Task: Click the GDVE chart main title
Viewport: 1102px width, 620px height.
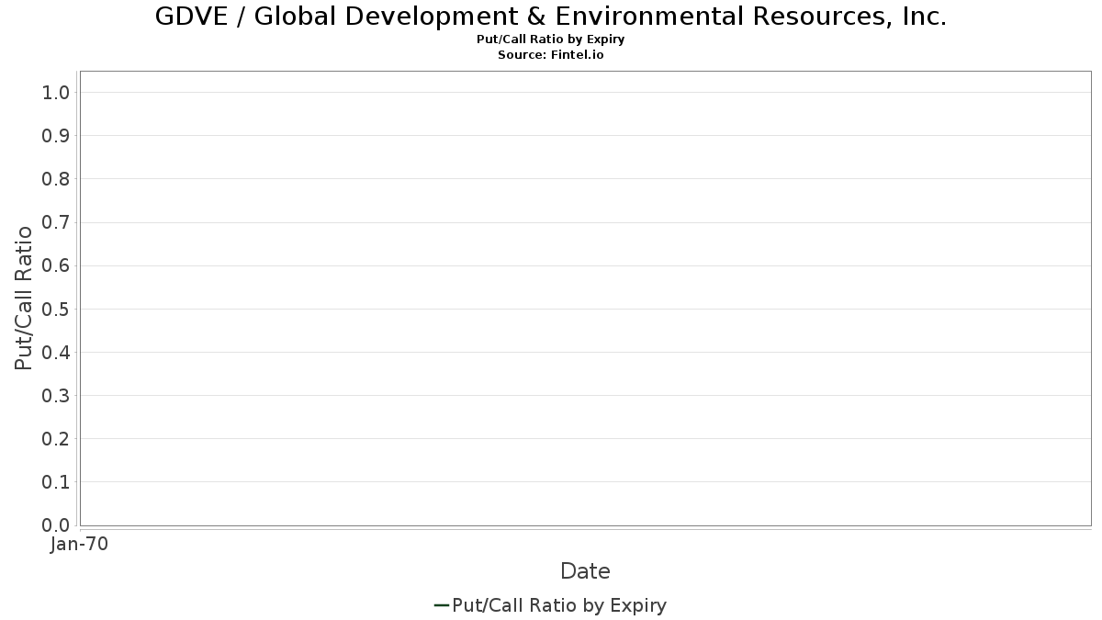Action: tap(551, 17)
